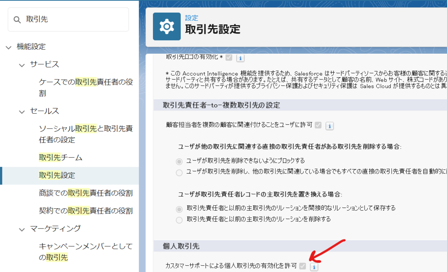The image size is (447, 272).
Task: Collapse the 機能設定 tree section
Action: tap(8, 47)
